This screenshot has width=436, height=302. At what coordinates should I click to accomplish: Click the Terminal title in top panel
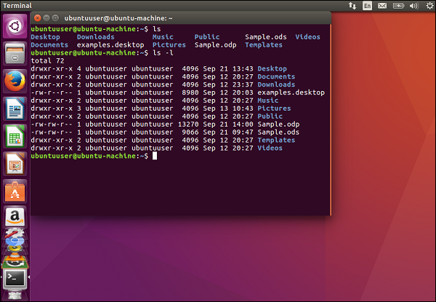point(18,5)
